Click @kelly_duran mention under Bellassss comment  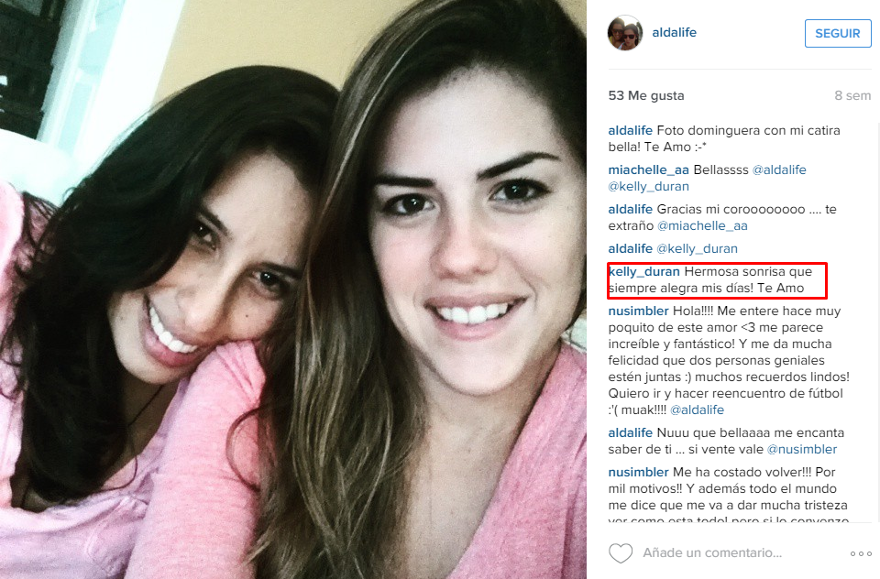coord(648,187)
